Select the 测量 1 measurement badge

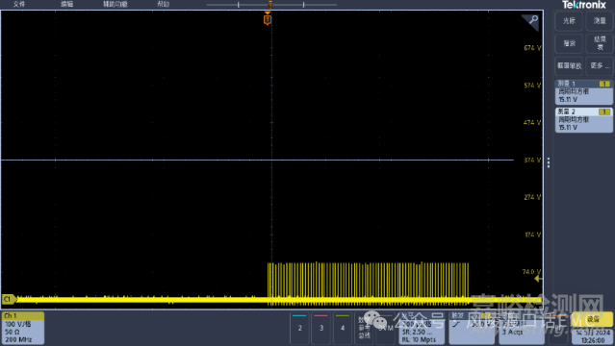tap(583, 91)
